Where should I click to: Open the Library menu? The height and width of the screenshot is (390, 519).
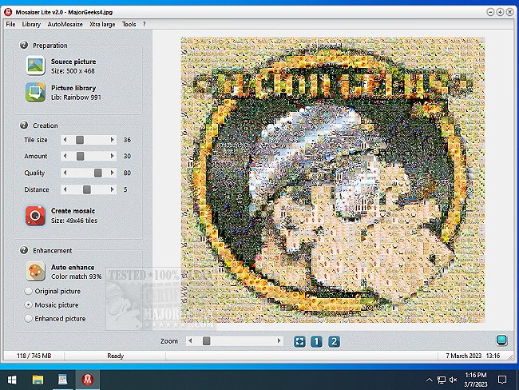click(31, 24)
